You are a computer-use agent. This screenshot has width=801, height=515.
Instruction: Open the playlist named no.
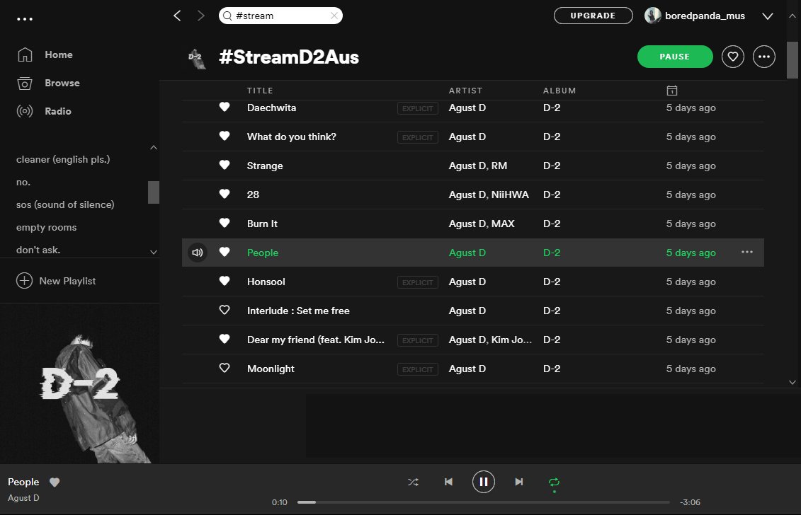(x=23, y=183)
